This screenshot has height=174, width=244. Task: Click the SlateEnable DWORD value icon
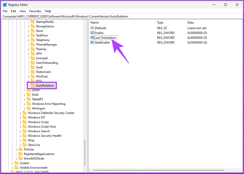pos(92,43)
